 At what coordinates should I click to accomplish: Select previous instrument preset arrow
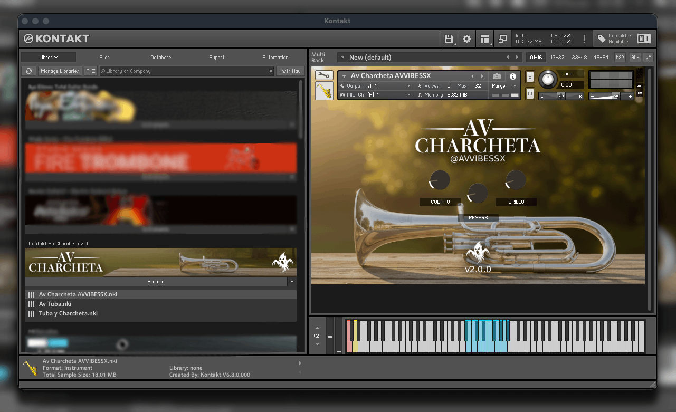point(473,76)
